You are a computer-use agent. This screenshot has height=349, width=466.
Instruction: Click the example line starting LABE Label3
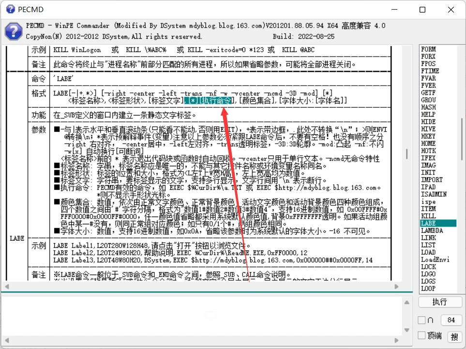point(213,260)
